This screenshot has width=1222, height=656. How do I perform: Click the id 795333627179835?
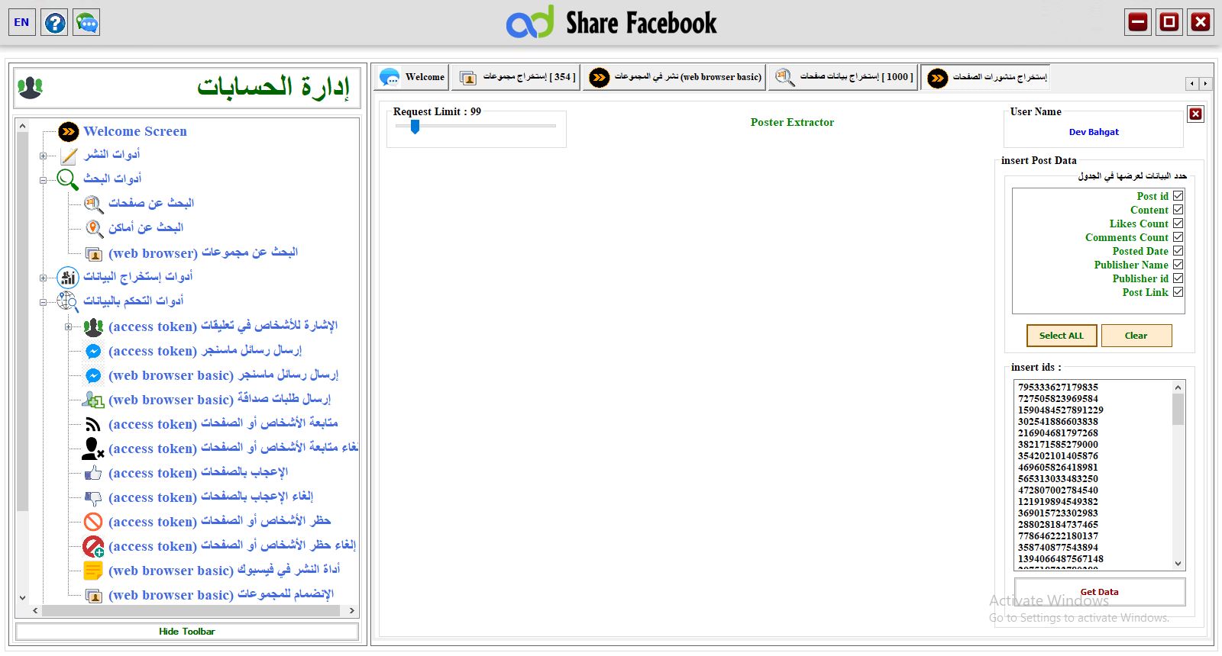1058,387
